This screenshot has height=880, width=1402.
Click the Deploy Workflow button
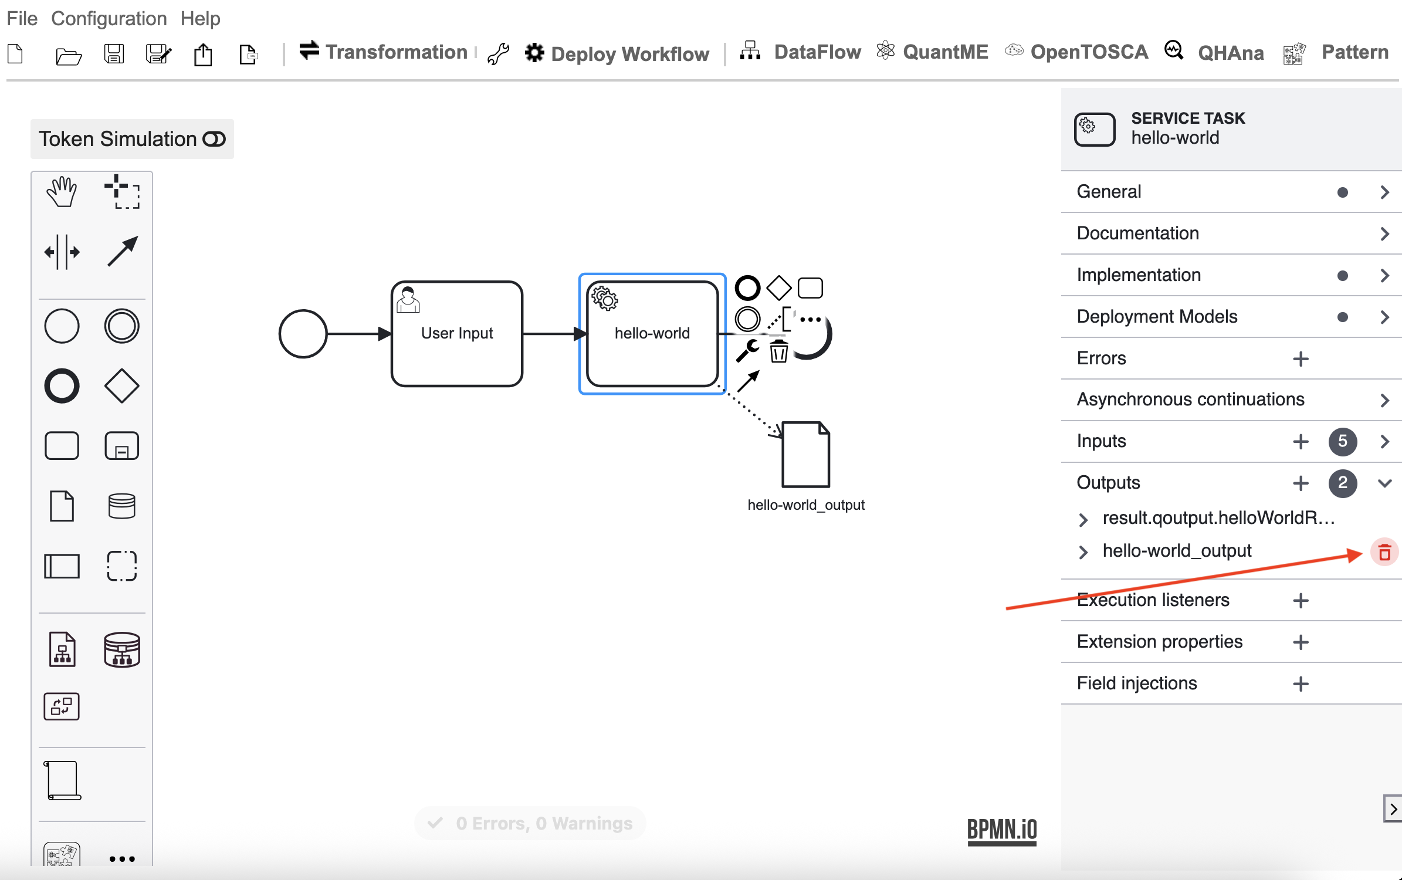pyautogui.click(x=617, y=54)
